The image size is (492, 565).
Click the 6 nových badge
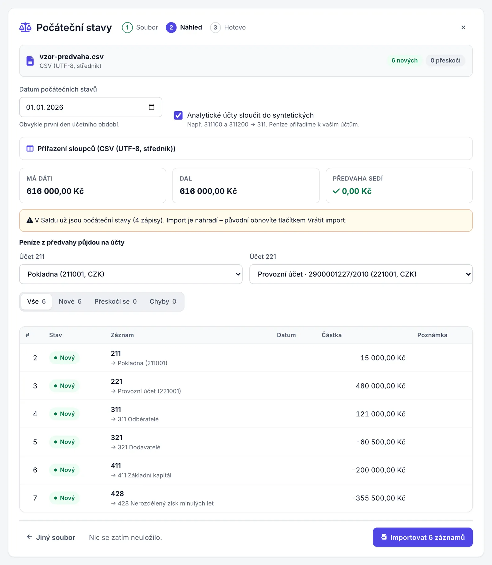[404, 61]
